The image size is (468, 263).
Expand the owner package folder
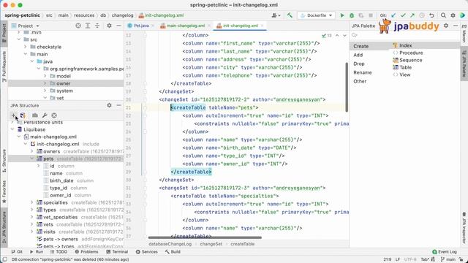coord(45,83)
